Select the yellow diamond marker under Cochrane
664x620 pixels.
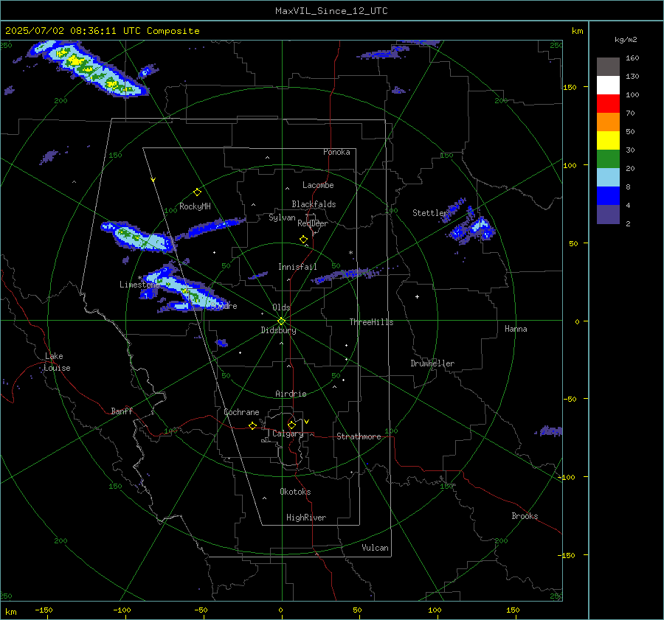[253, 426]
